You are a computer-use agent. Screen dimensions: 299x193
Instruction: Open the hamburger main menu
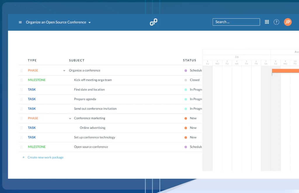(20, 22)
